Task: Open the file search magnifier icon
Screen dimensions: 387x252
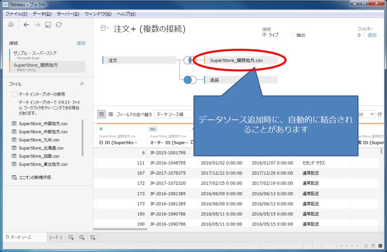Action: pyautogui.click(x=82, y=84)
